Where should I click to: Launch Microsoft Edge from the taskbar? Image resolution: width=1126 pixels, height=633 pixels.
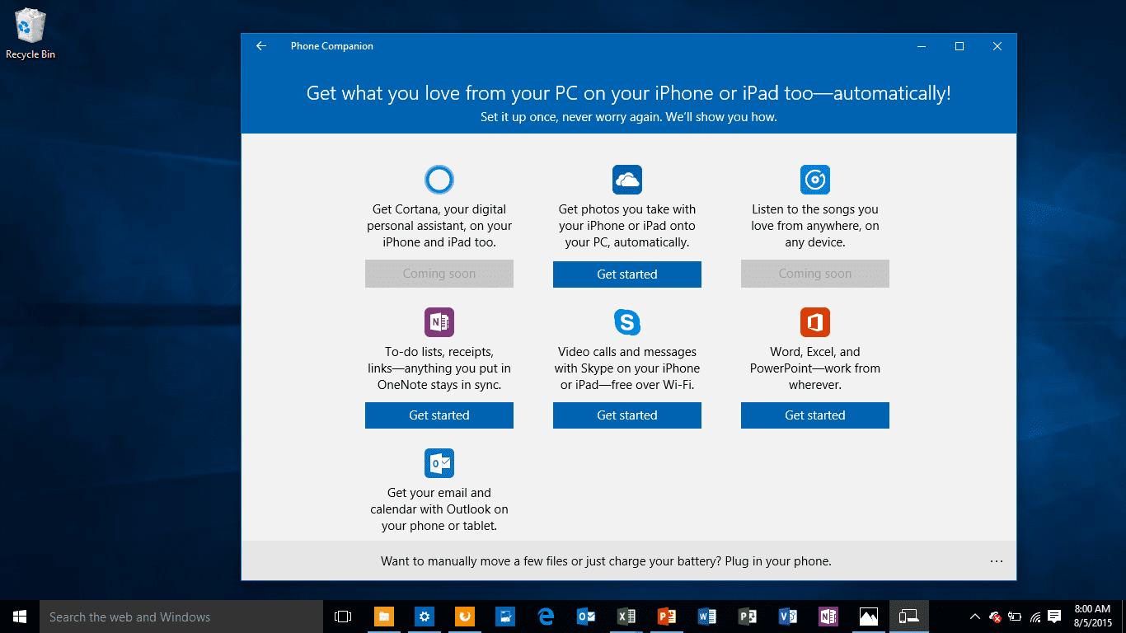coord(546,617)
